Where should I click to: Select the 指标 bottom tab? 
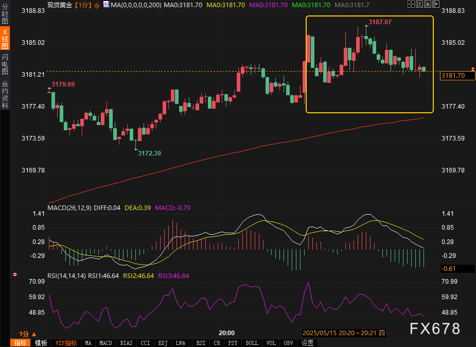coord(21,343)
